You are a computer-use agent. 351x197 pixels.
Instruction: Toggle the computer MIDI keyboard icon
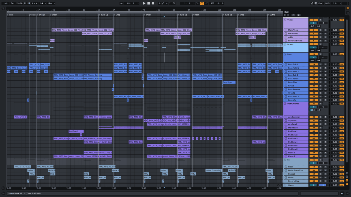tap(316, 3)
